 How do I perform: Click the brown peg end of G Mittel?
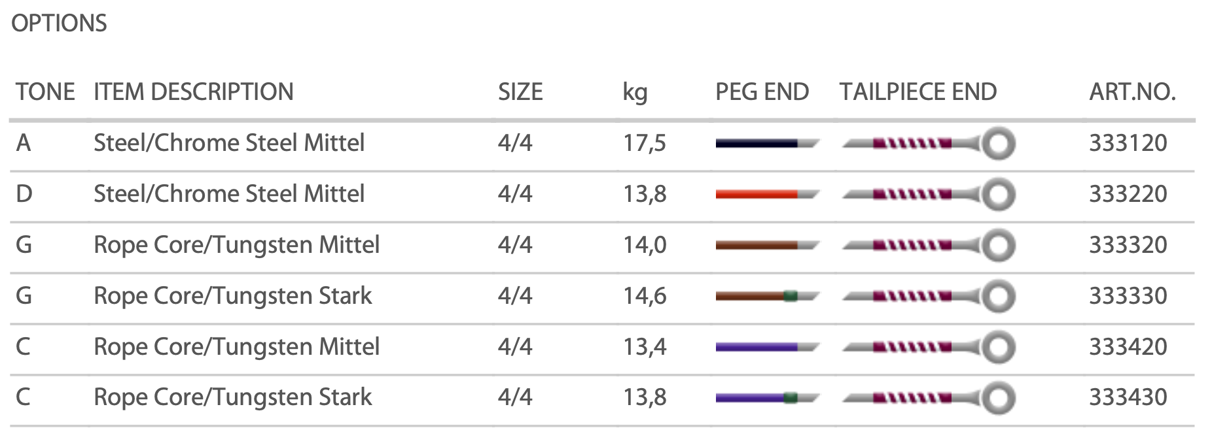tap(766, 245)
